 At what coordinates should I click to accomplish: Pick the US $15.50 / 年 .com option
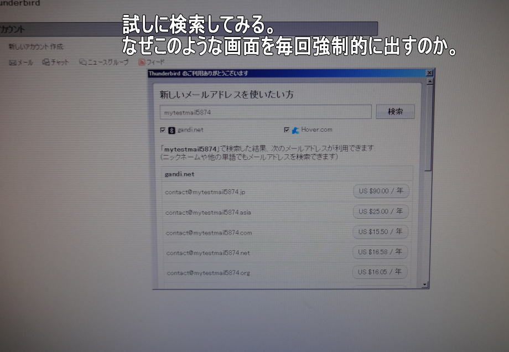(x=380, y=231)
